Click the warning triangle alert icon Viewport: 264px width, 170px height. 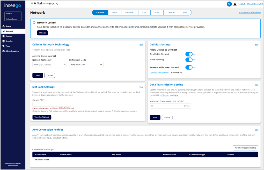coord(235,4)
